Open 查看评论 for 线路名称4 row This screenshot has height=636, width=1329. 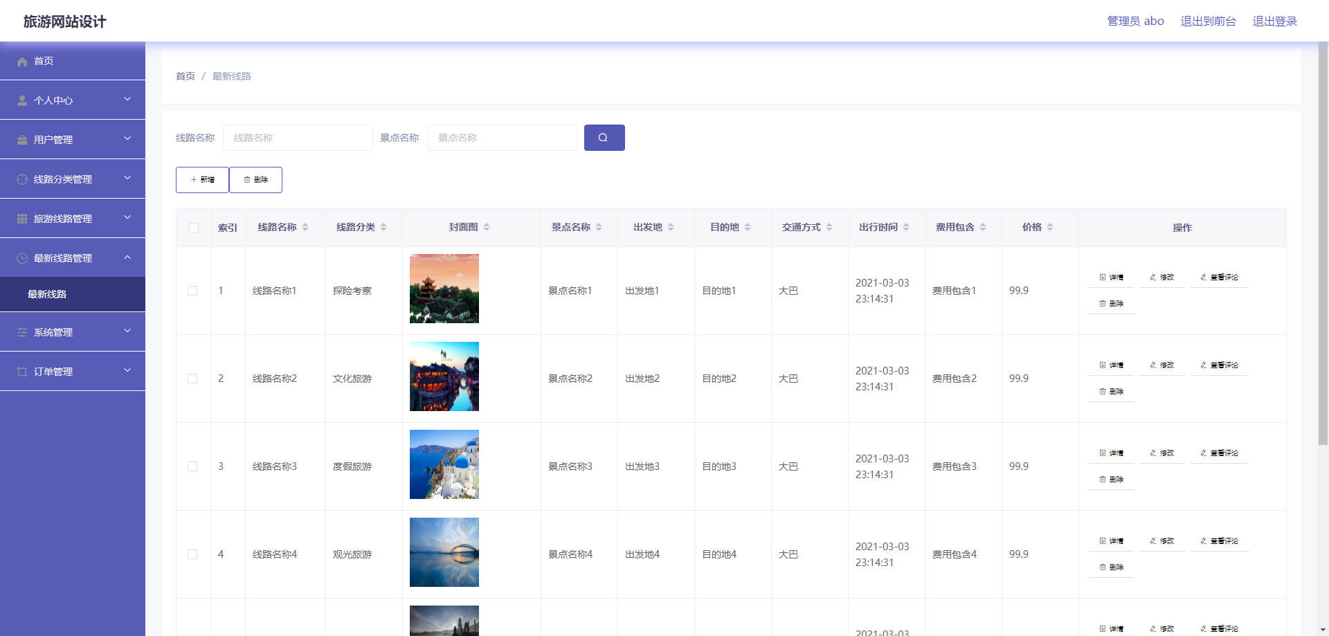point(1219,541)
